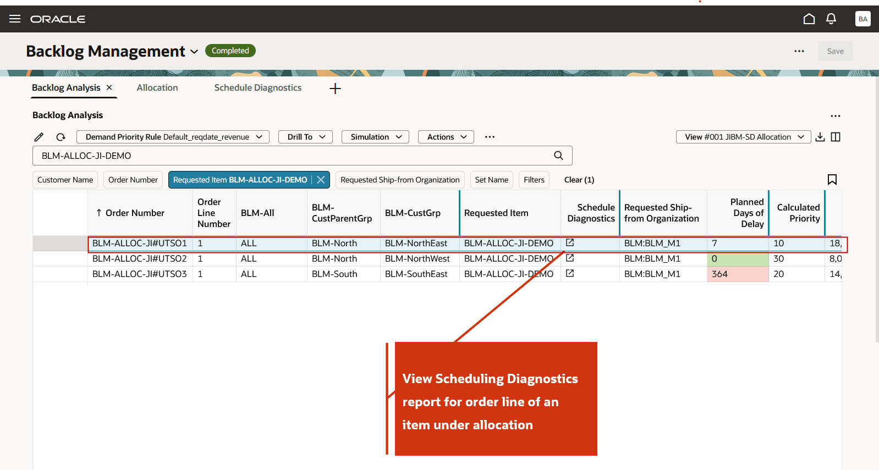The width and height of the screenshot is (879, 470).
Task: Open Schedule Diagnostics for BLM-ALLOC-JI#UTSO1
Action: click(570, 242)
